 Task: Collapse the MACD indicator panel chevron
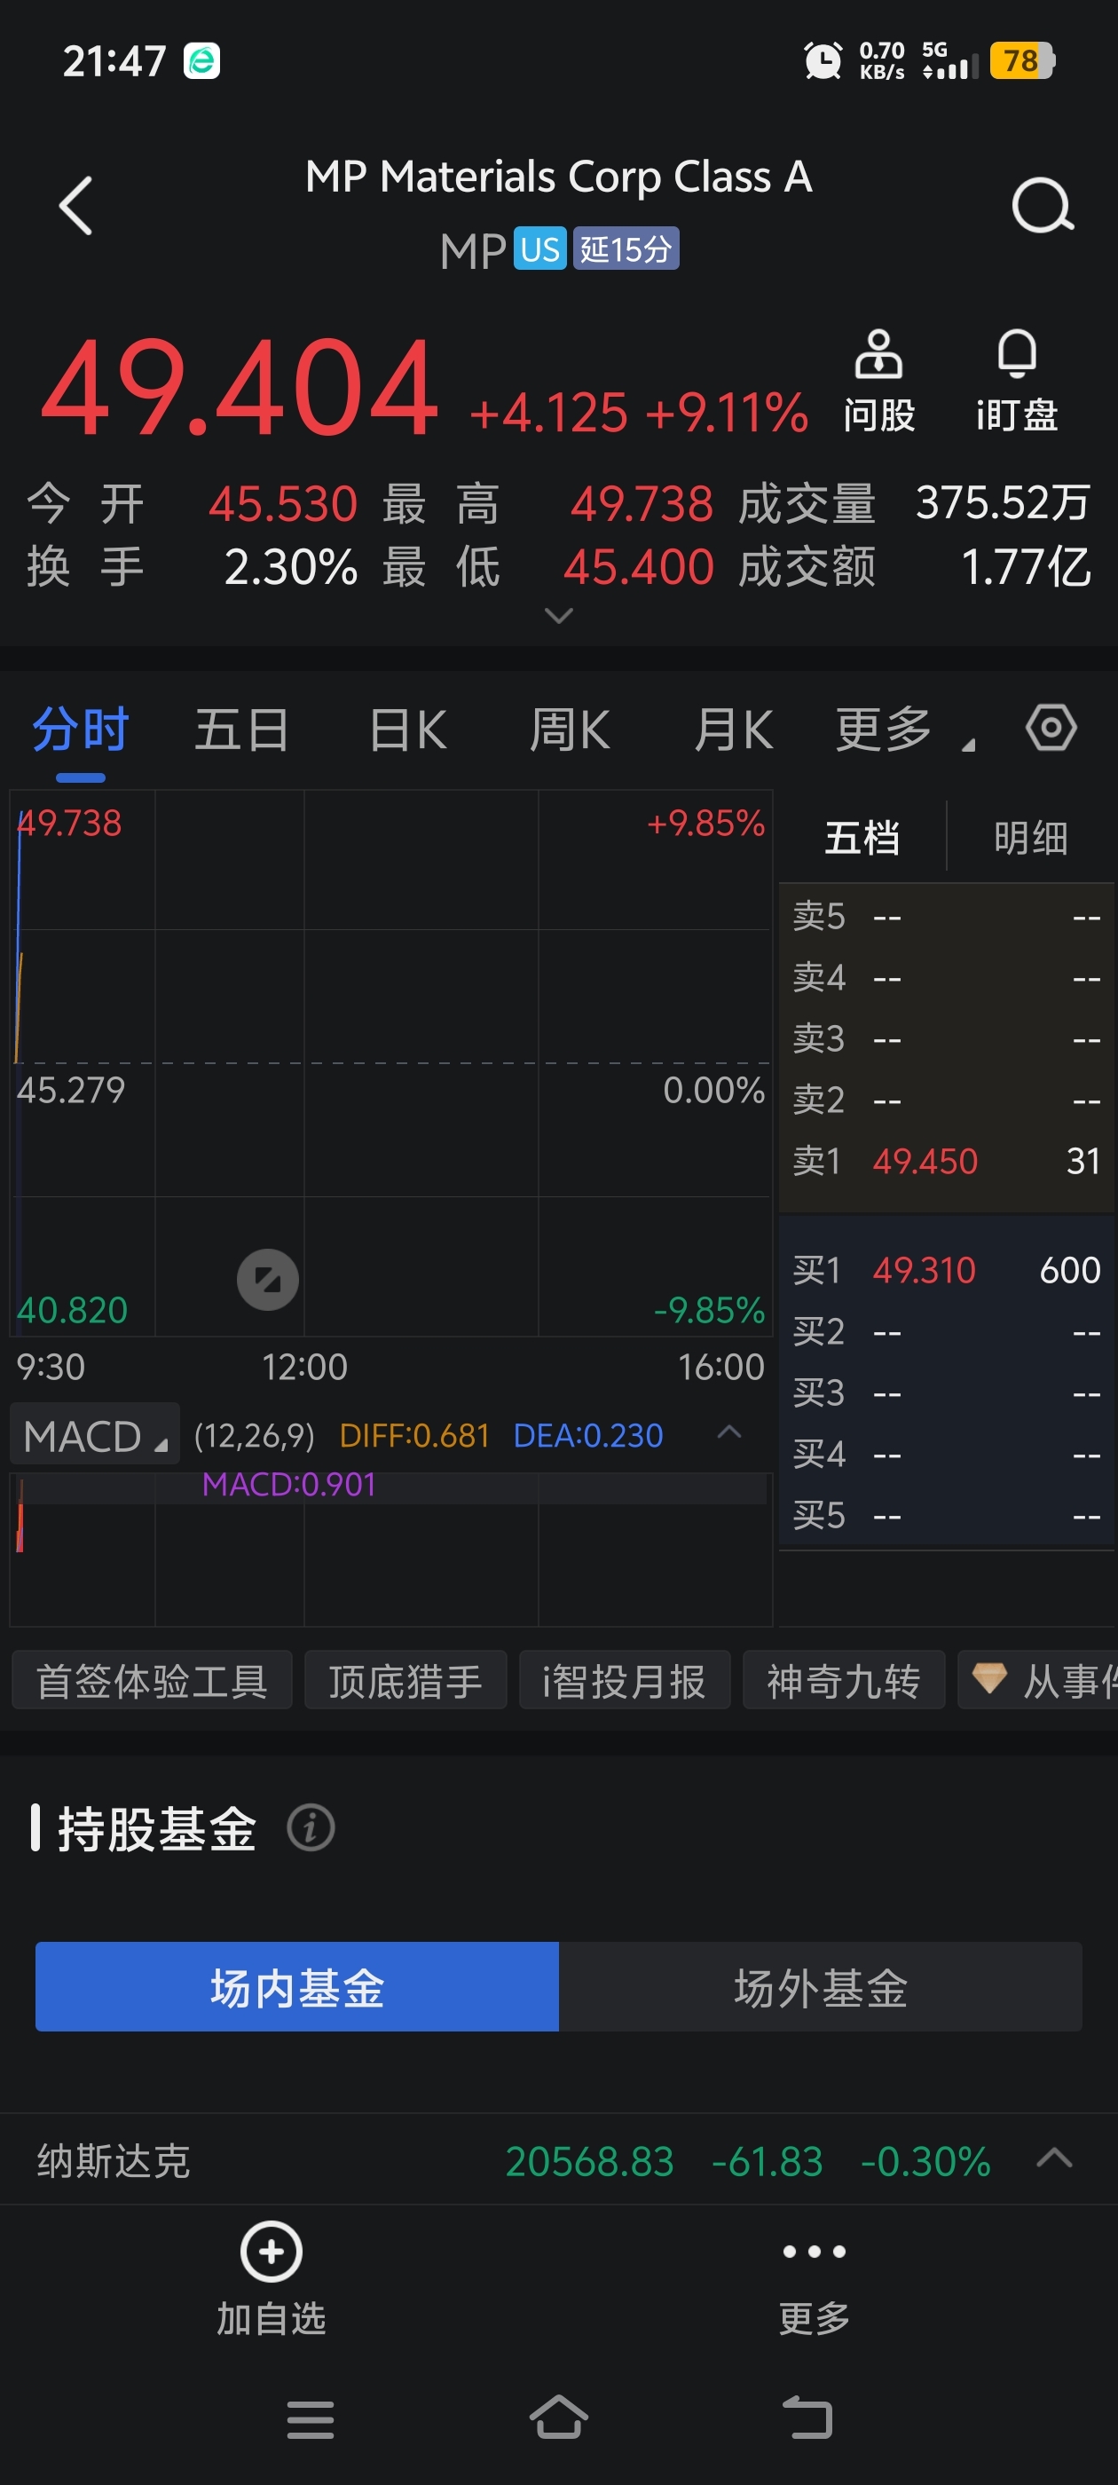[x=729, y=1432]
